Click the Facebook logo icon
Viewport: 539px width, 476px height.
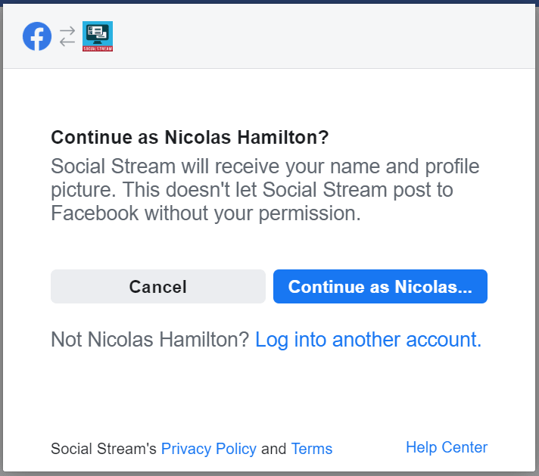[x=37, y=36]
